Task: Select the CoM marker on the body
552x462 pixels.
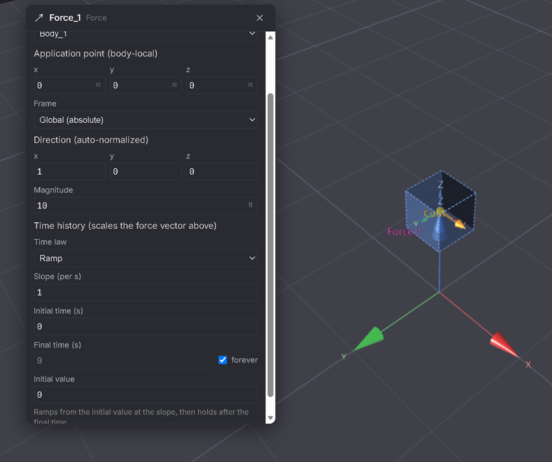Action: [434, 213]
